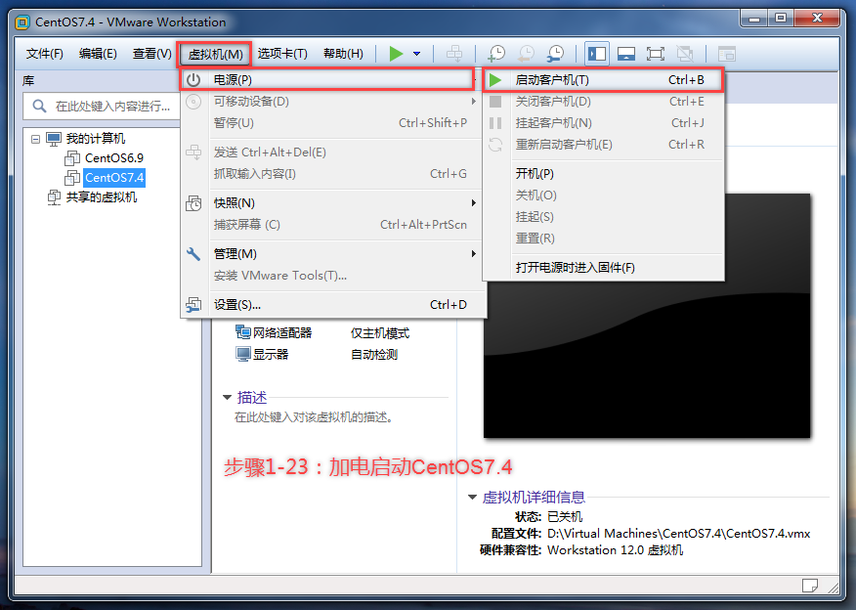Click the settings icon beside 设置(S)...
This screenshot has height=610, width=856.
[x=193, y=305]
